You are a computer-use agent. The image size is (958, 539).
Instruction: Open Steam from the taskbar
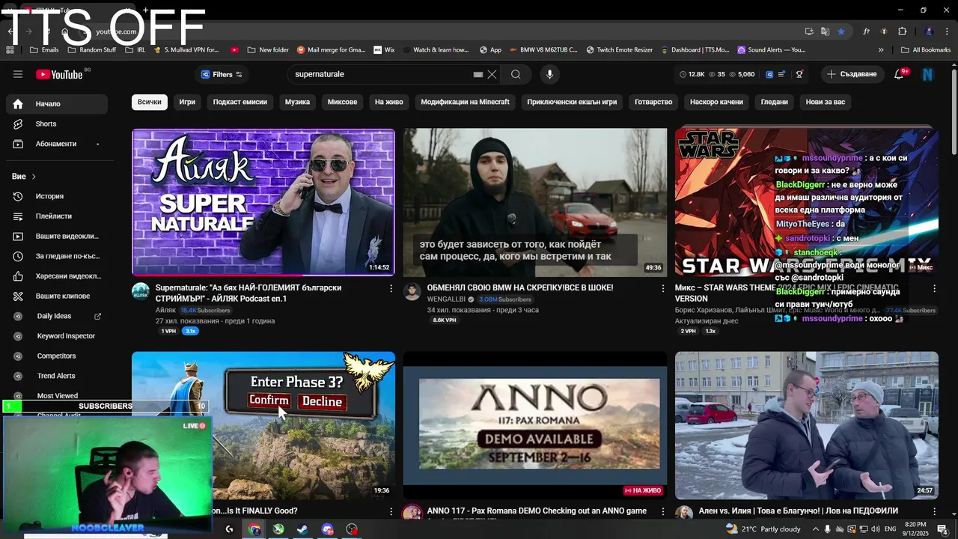click(302, 529)
